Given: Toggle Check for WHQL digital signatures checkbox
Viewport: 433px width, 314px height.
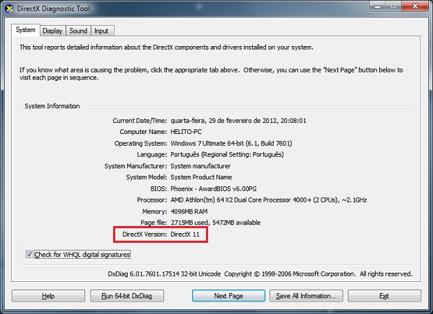Looking at the screenshot, I should coord(29,255).
